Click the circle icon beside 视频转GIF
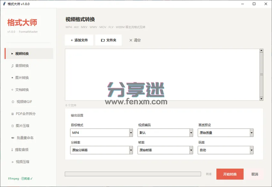 point(13,102)
